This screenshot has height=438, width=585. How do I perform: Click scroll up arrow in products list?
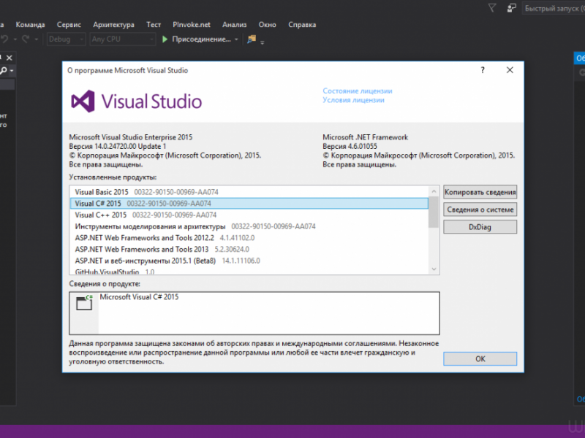tap(434, 191)
